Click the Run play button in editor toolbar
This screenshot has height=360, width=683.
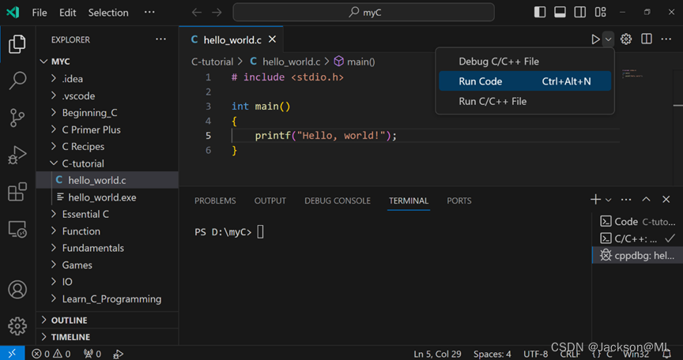(x=595, y=39)
